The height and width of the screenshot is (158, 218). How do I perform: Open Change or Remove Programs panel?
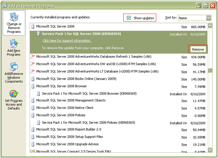(14, 23)
